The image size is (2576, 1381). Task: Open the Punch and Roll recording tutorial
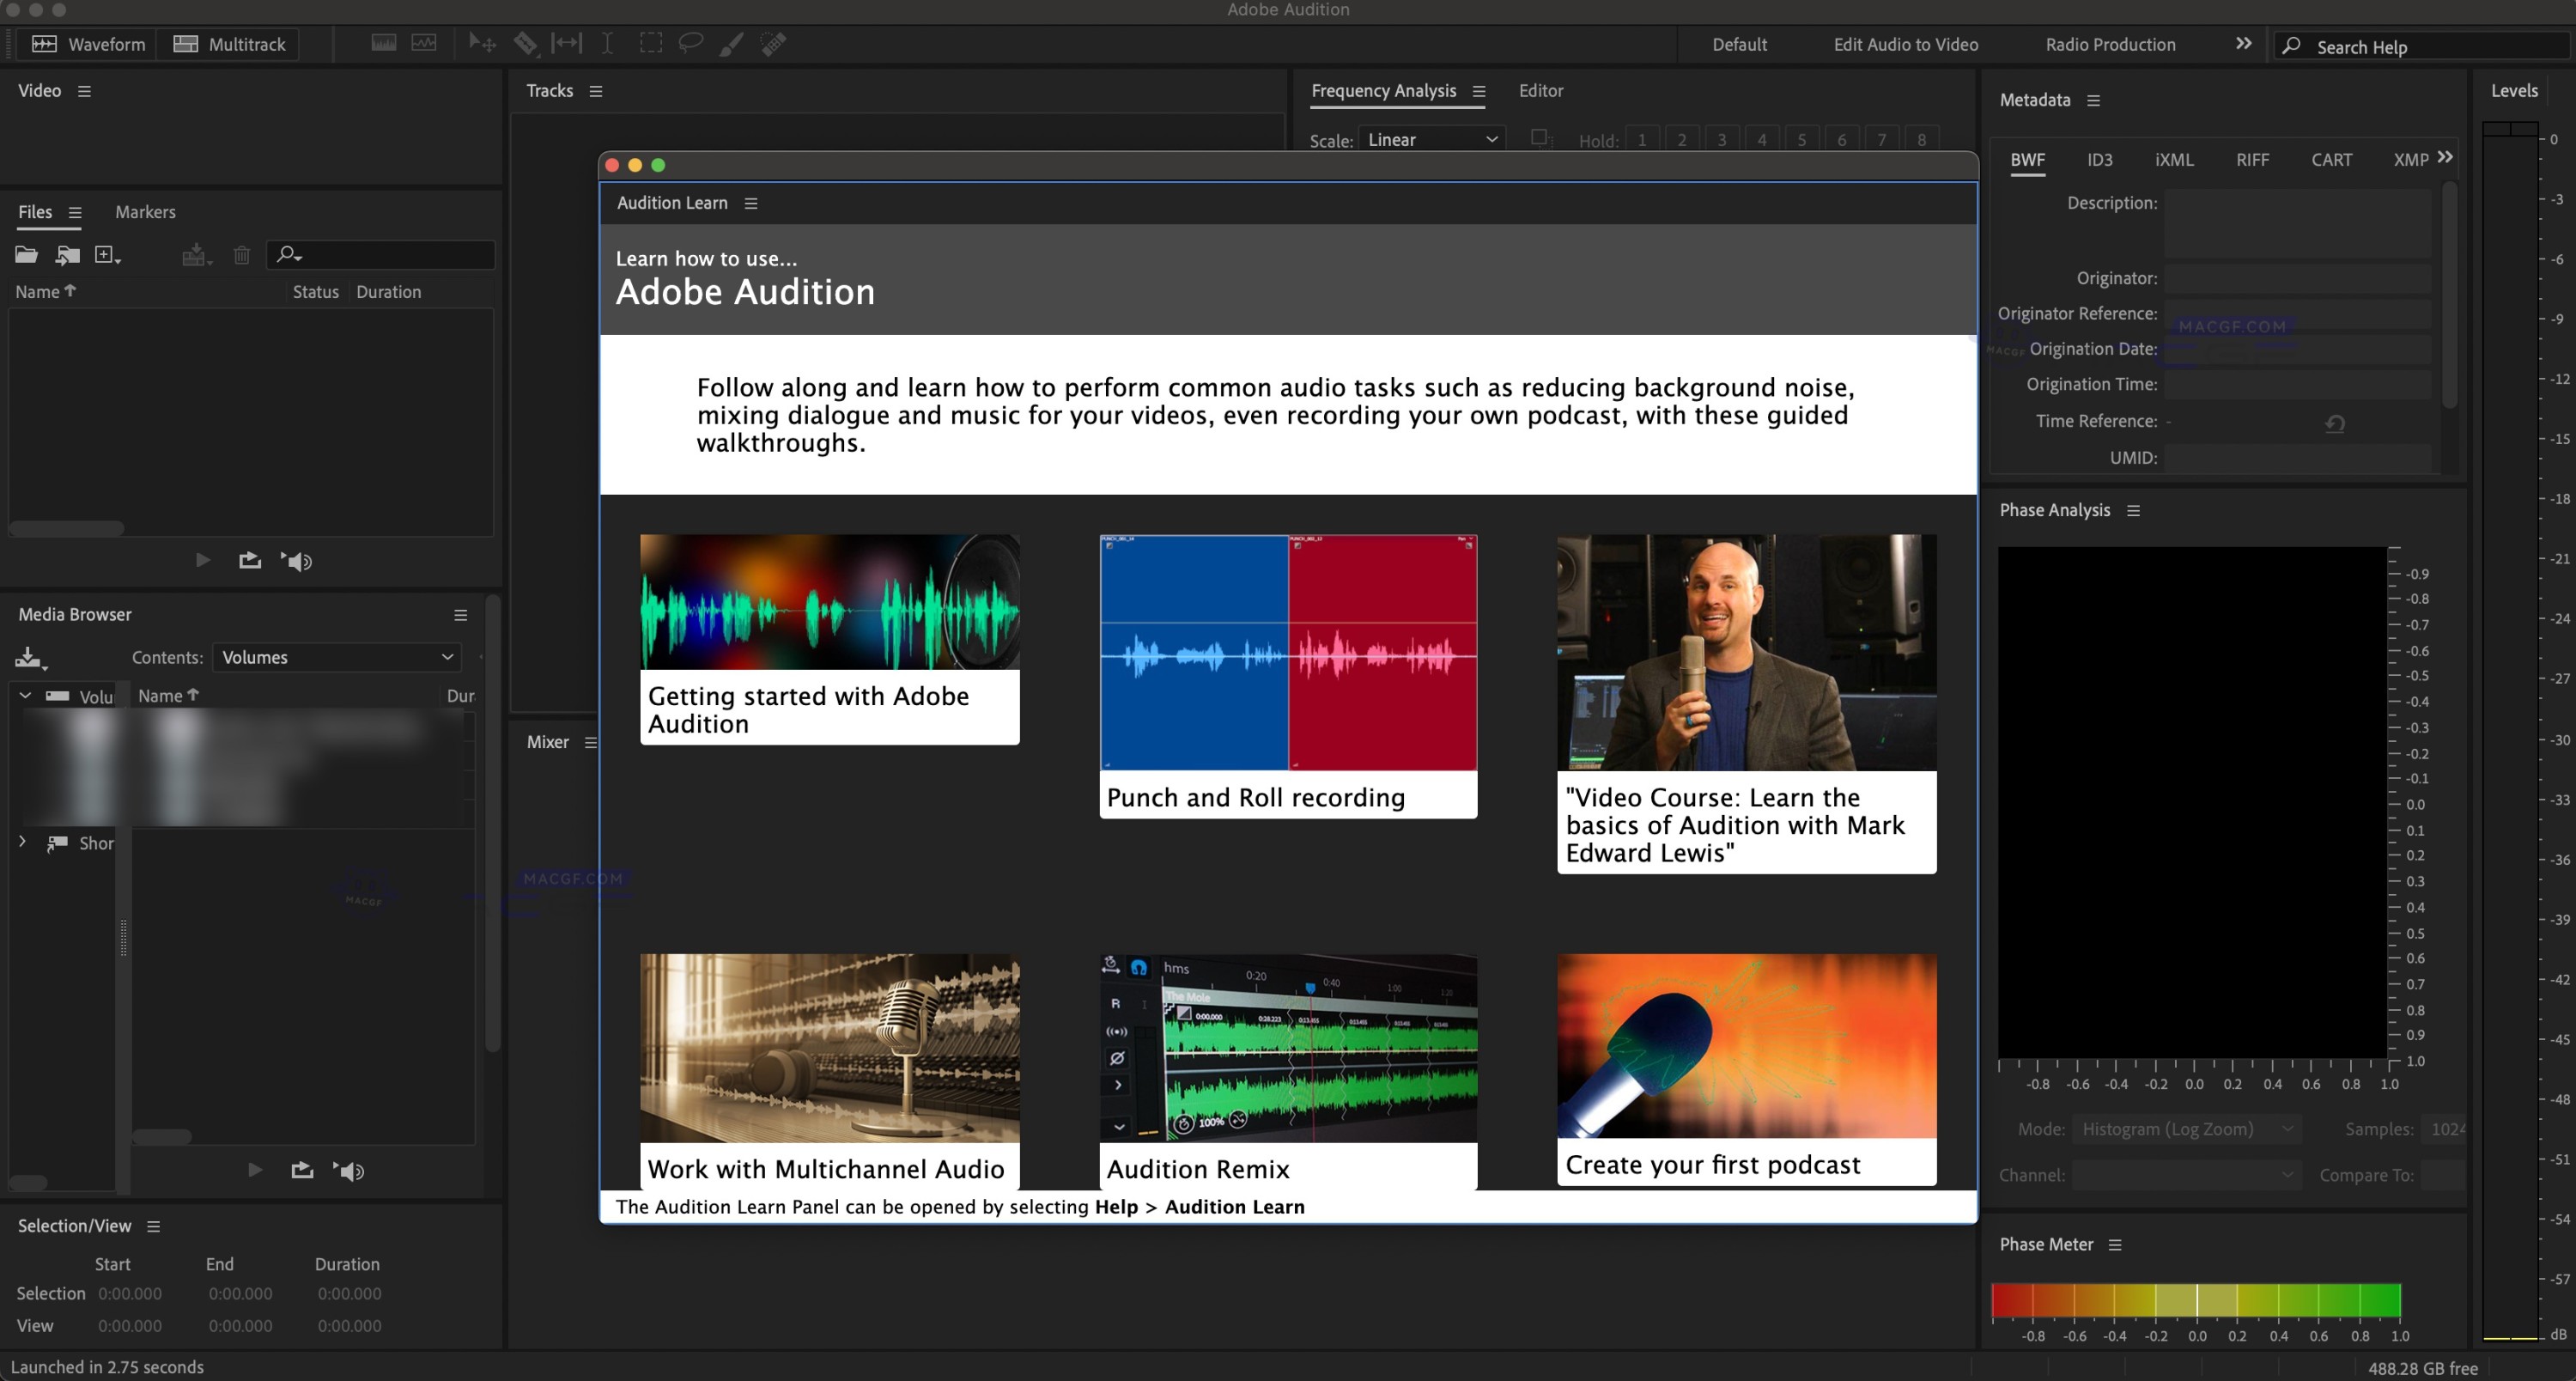1288,676
